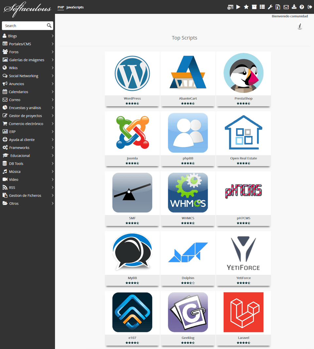The height and width of the screenshot is (349, 314).
Task: Click the e107 name link
Action: (132, 338)
